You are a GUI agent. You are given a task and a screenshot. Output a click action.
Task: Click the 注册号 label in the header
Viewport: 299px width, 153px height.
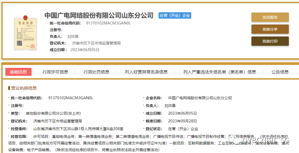tap(56, 30)
